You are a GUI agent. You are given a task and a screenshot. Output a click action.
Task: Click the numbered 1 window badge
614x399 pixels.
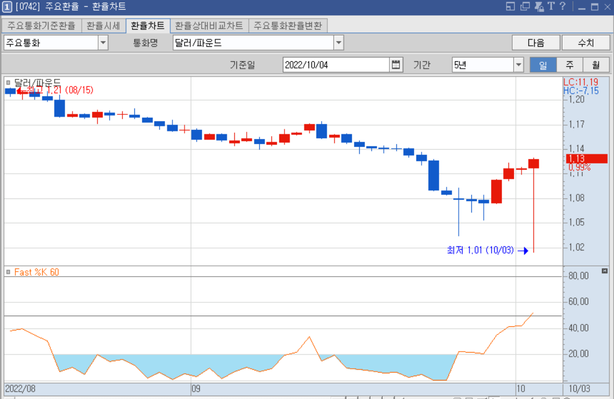pyautogui.click(x=7, y=7)
